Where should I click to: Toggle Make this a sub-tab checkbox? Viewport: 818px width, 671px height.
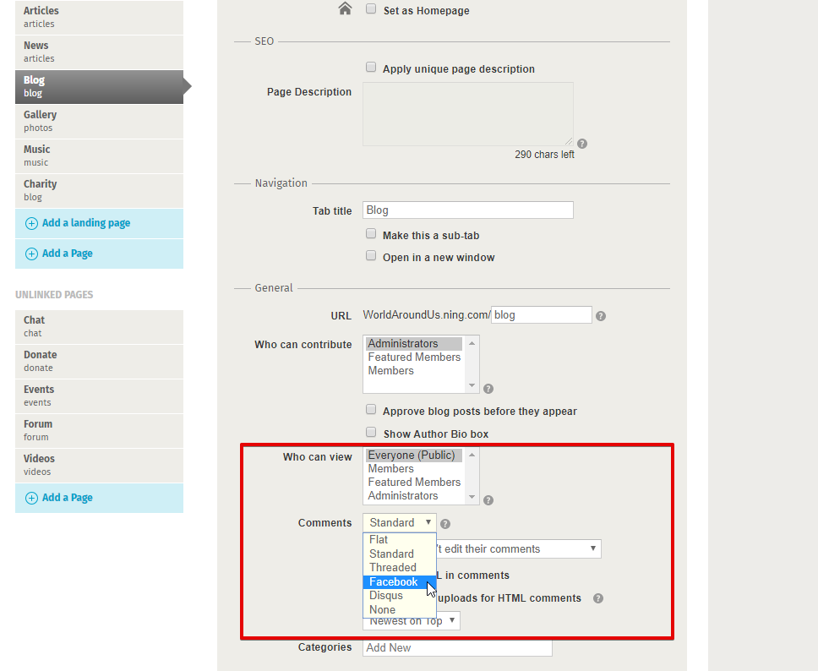click(371, 234)
